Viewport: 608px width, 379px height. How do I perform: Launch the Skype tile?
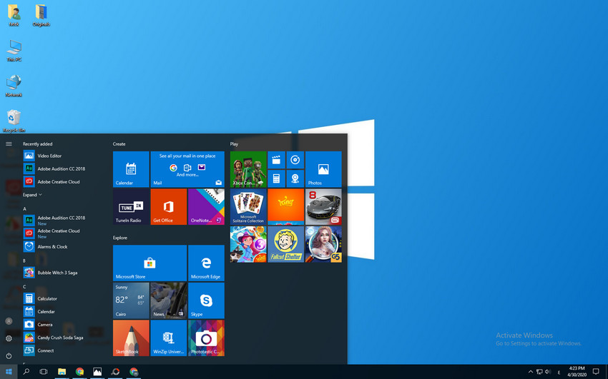tap(206, 300)
